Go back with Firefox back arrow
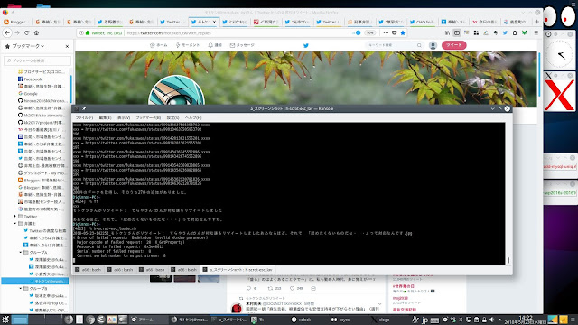This screenshot has height=325, width=578. point(7,32)
